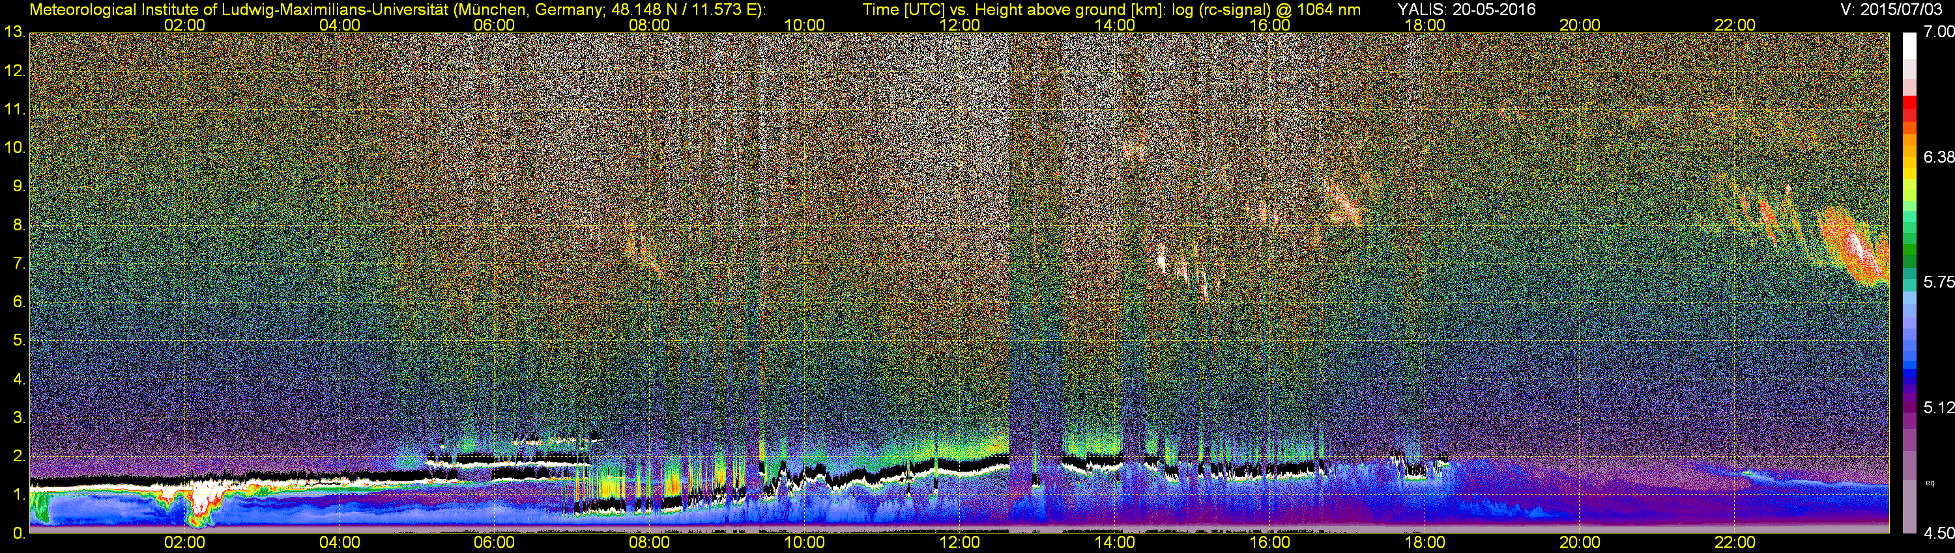Click the 5.12 color scale value
Viewport: 1955px width, 553px height.
click(x=1939, y=407)
